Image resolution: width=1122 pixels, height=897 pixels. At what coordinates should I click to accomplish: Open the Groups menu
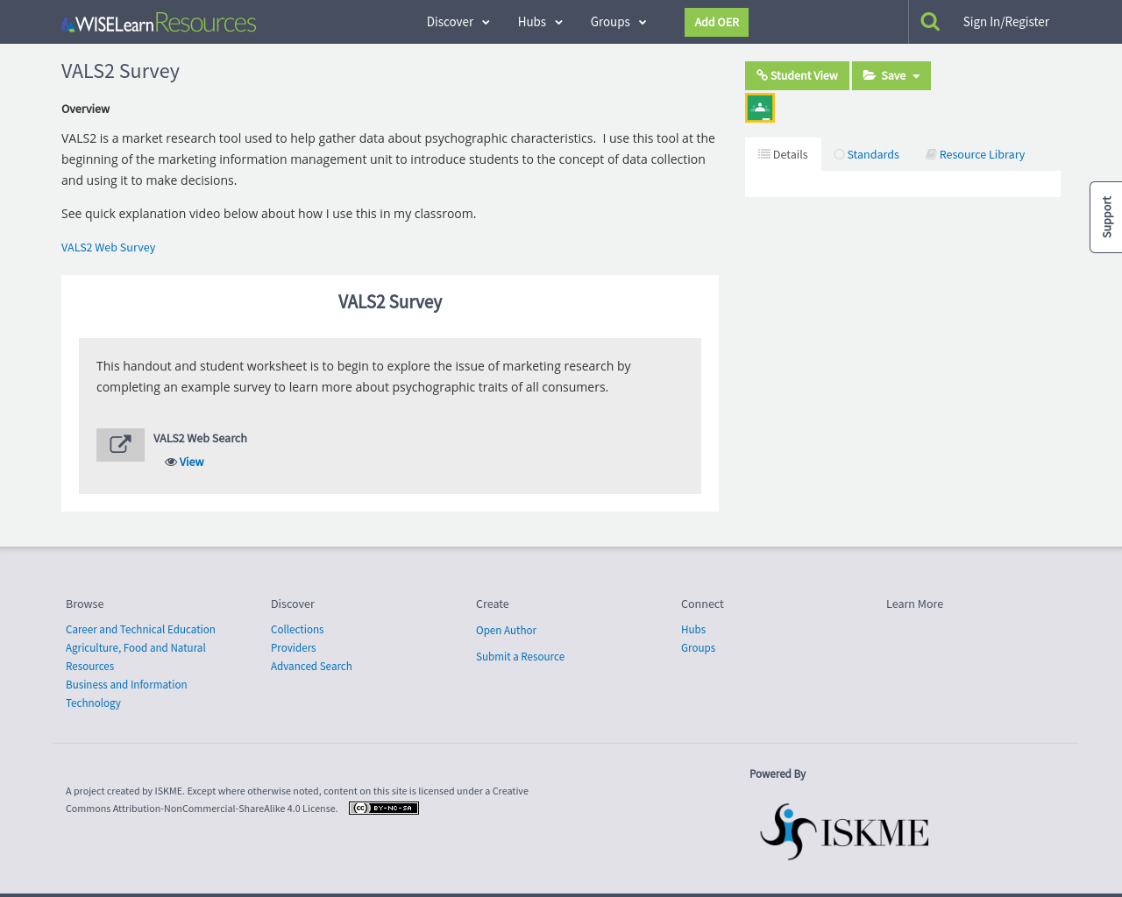tap(617, 21)
